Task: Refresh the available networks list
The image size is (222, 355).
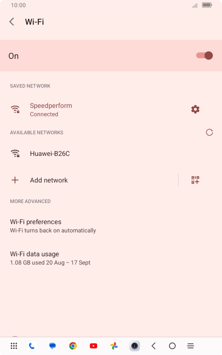Action: tap(209, 132)
